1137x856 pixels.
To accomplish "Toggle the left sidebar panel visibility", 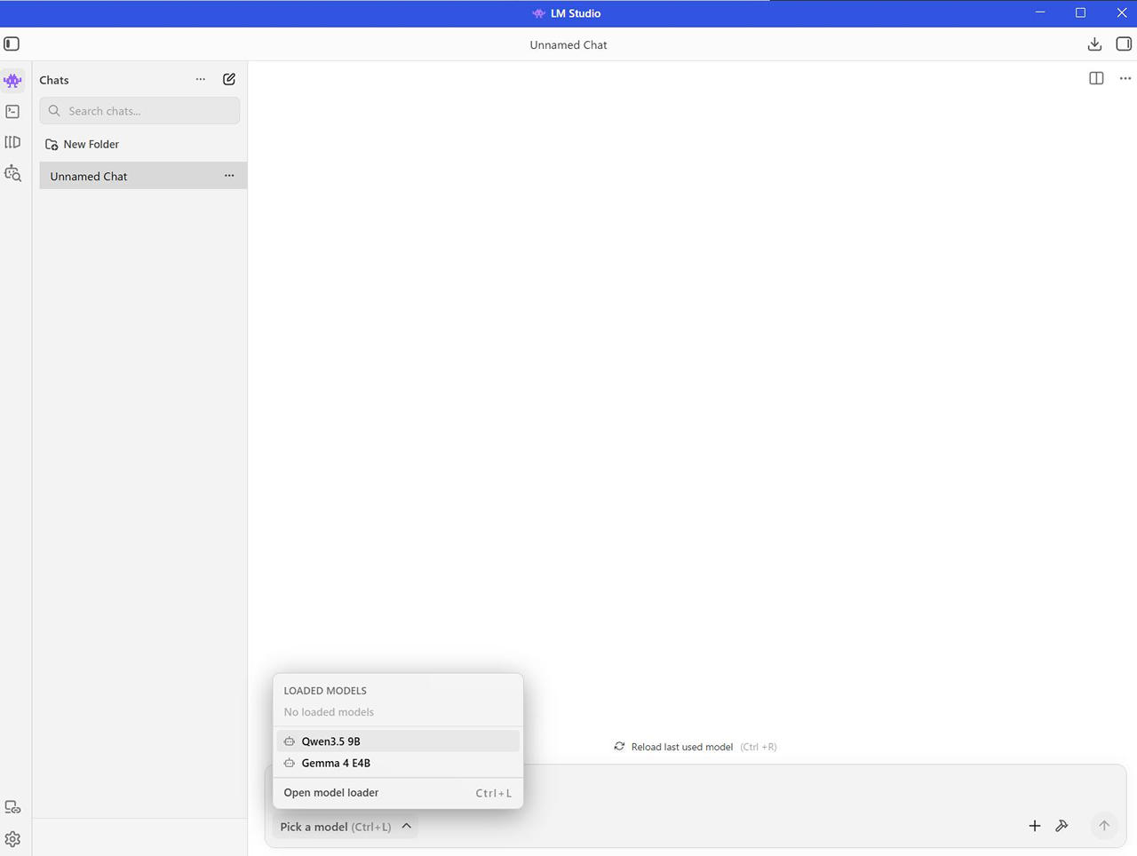I will pyautogui.click(x=12, y=44).
